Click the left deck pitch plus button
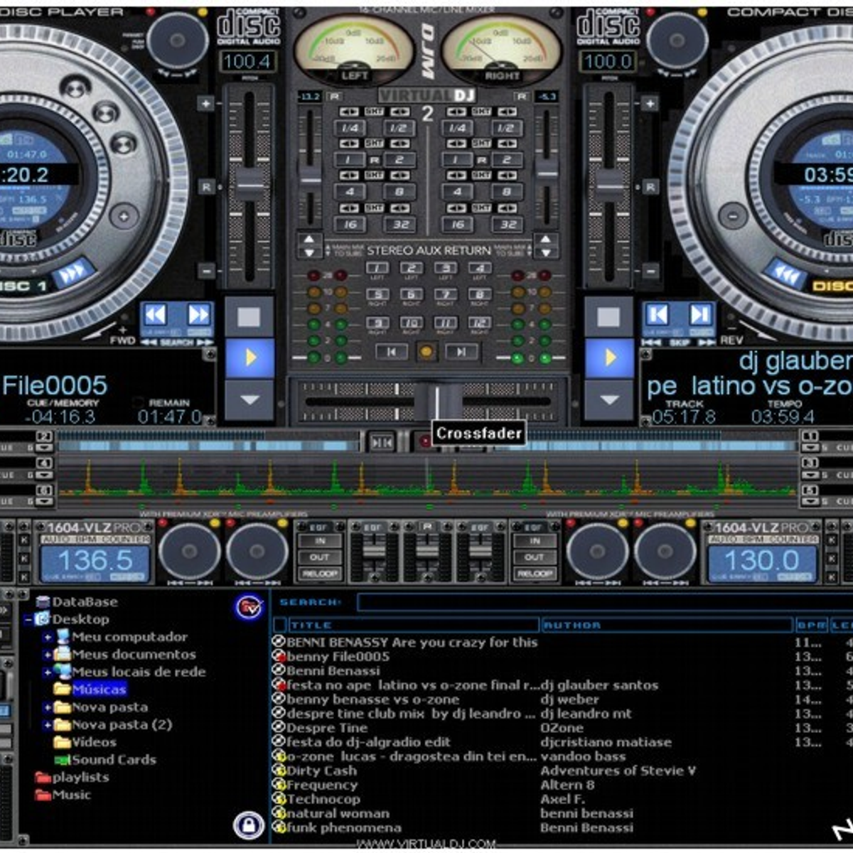The image size is (853, 853). (205, 104)
